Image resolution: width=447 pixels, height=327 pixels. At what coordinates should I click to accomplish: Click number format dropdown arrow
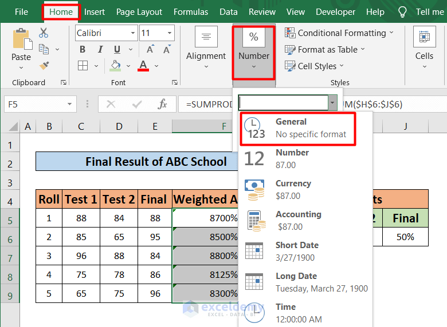(x=332, y=102)
